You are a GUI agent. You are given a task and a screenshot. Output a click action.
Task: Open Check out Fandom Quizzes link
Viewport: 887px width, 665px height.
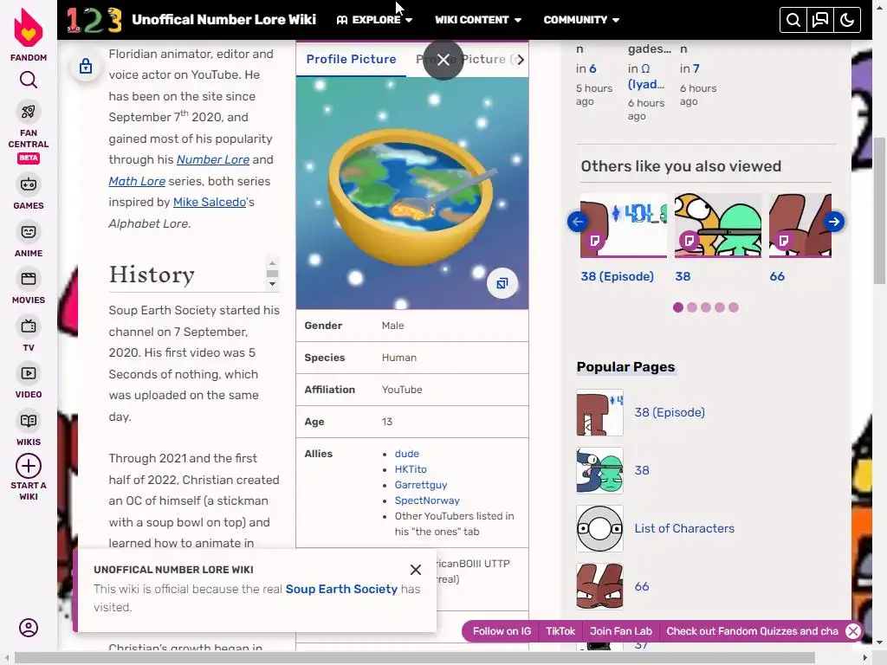click(x=752, y=631)
